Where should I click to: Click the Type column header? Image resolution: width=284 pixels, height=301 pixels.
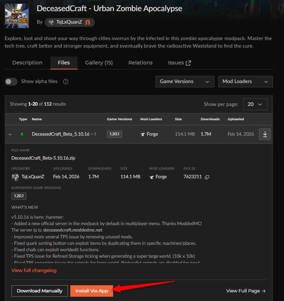23,119
